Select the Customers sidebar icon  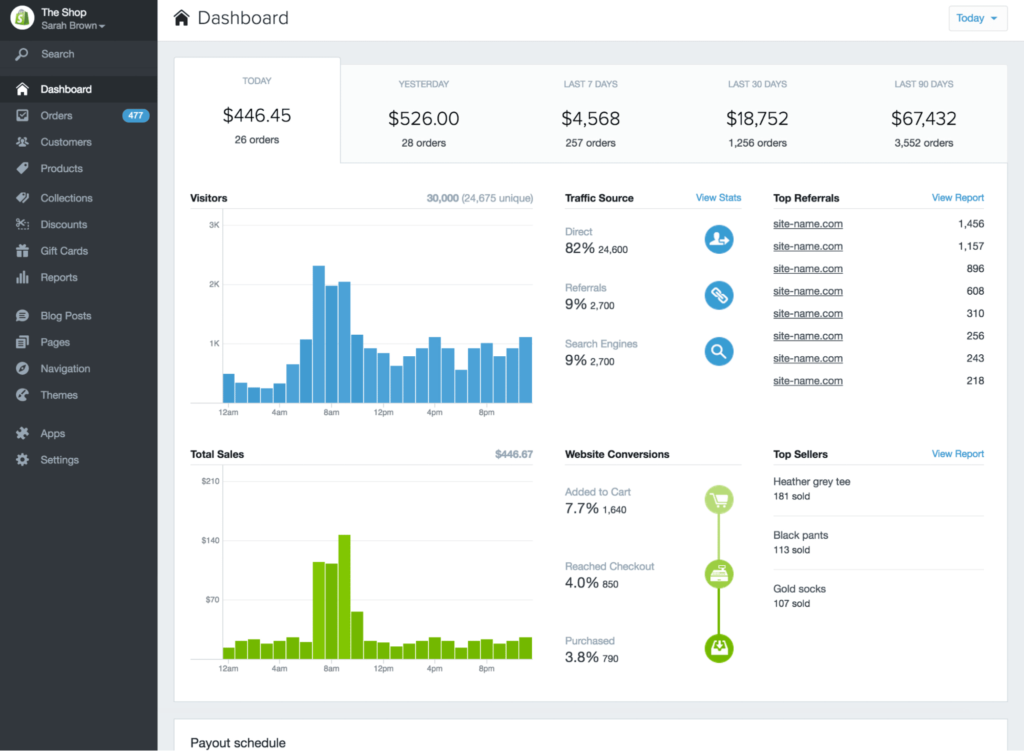(23, 142)
